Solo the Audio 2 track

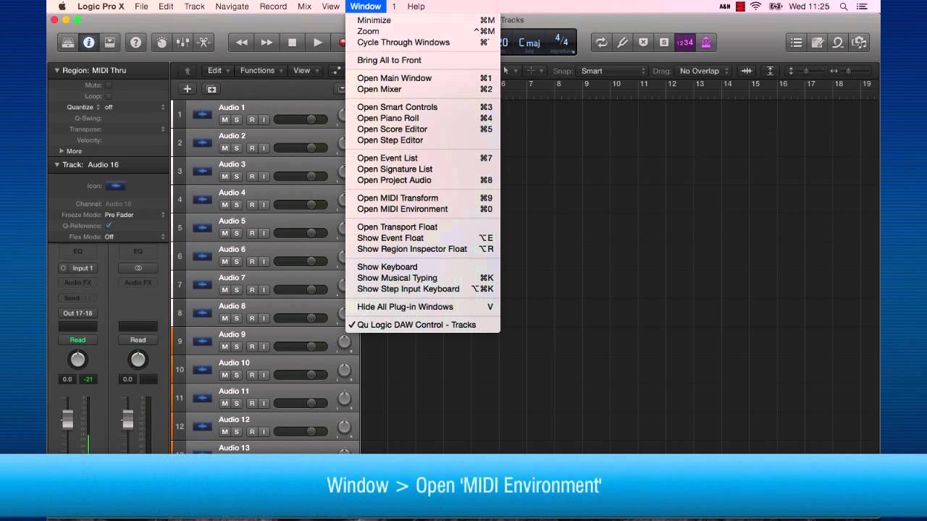(x=236, y=148)
